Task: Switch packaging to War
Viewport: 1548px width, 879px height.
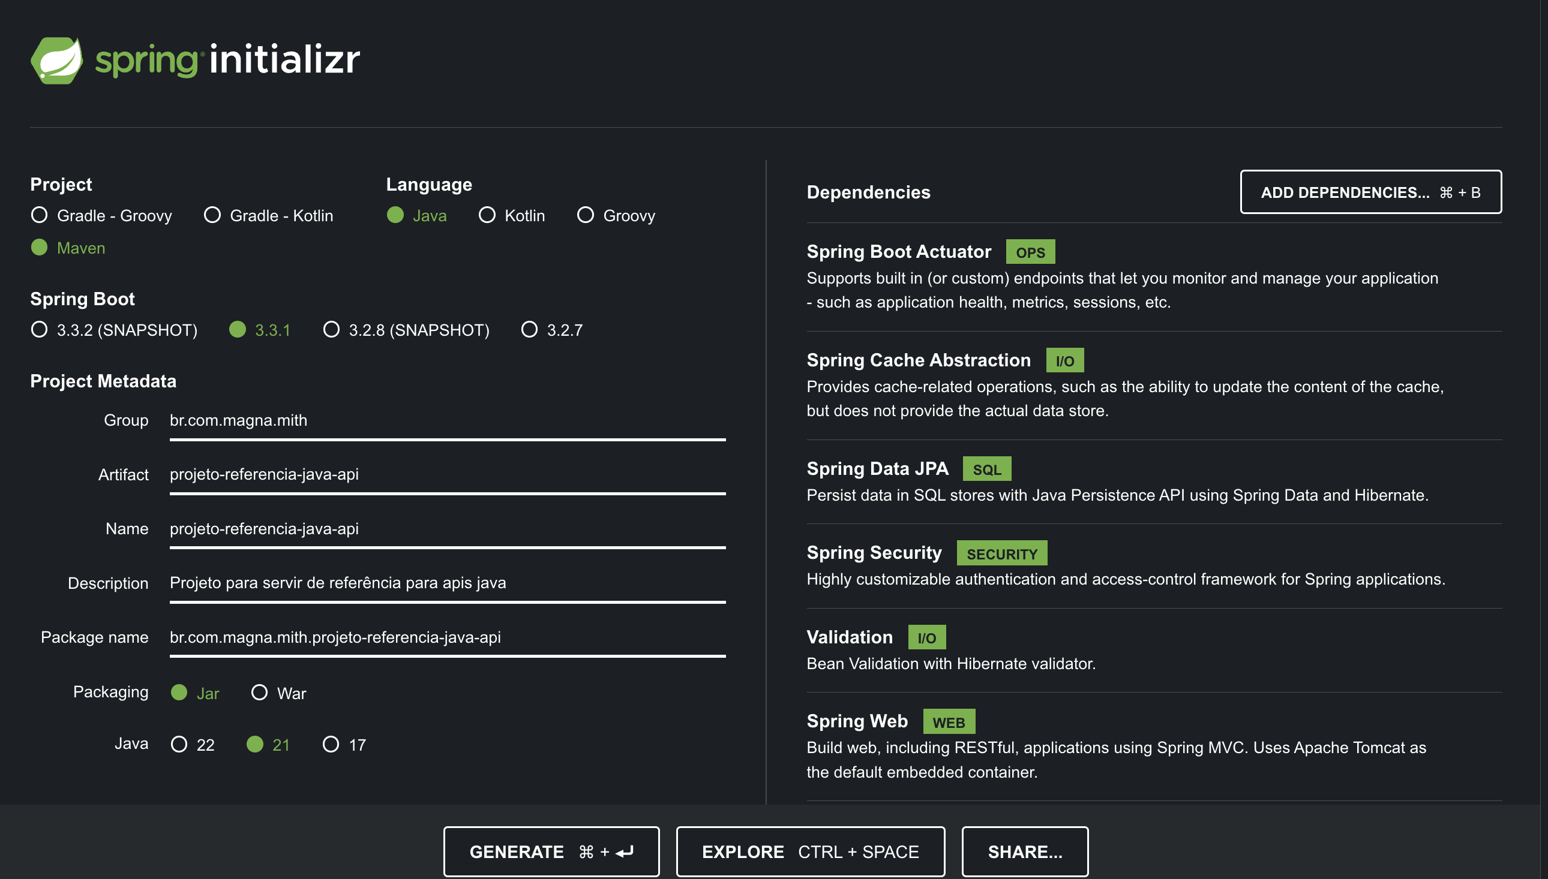Action: click(260, 693)
